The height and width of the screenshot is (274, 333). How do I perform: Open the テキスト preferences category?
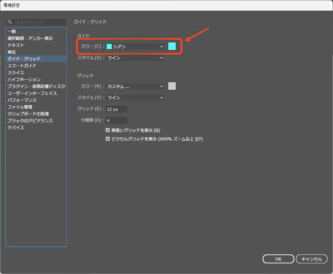16,45
